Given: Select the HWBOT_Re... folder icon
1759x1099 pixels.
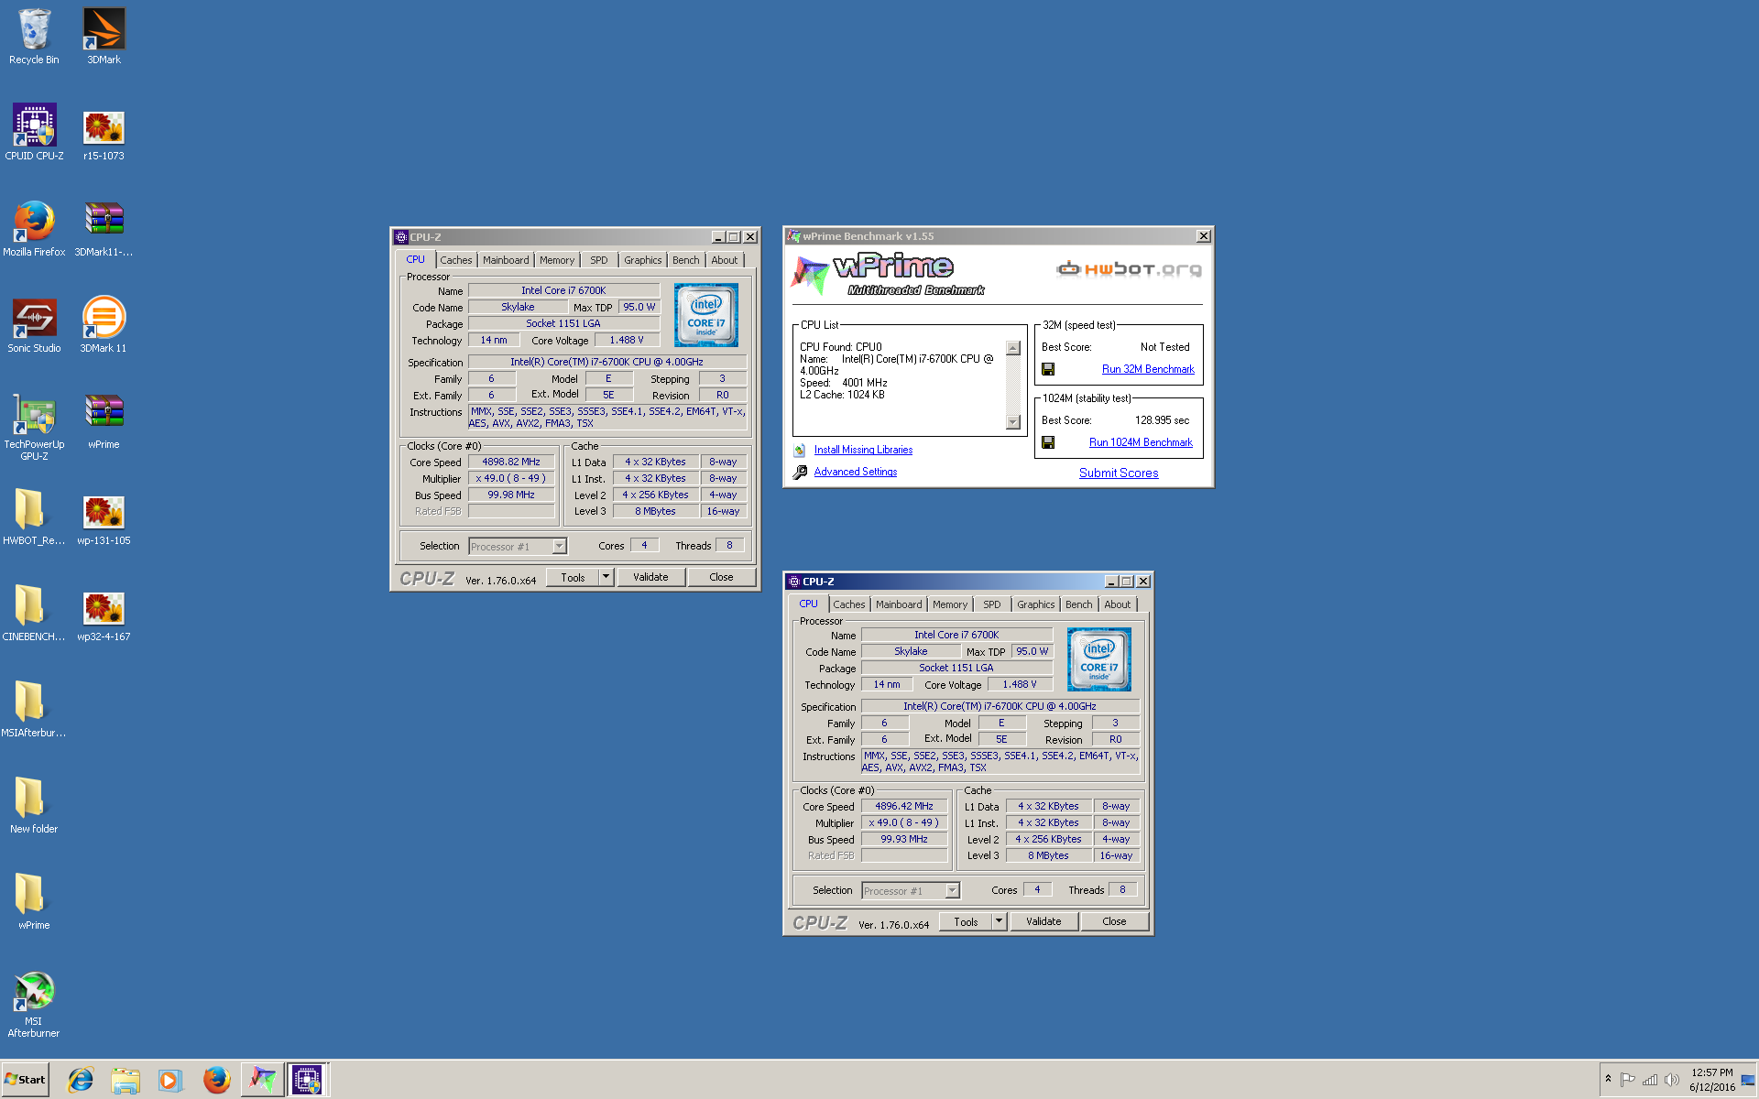Looking at the screenshot, I should [34, 517].
